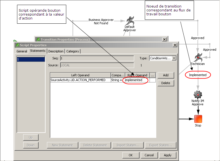Image resolution: width=220 pixels, height=161 pixels.
Task: Click the Compa... column header
Action: (x=118, y=75)
